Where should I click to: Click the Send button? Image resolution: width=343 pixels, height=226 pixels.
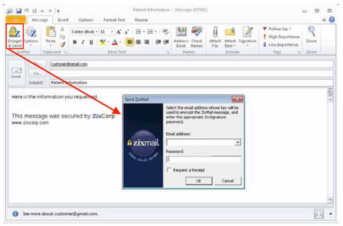pyautogui.click(x=16, y=73)
